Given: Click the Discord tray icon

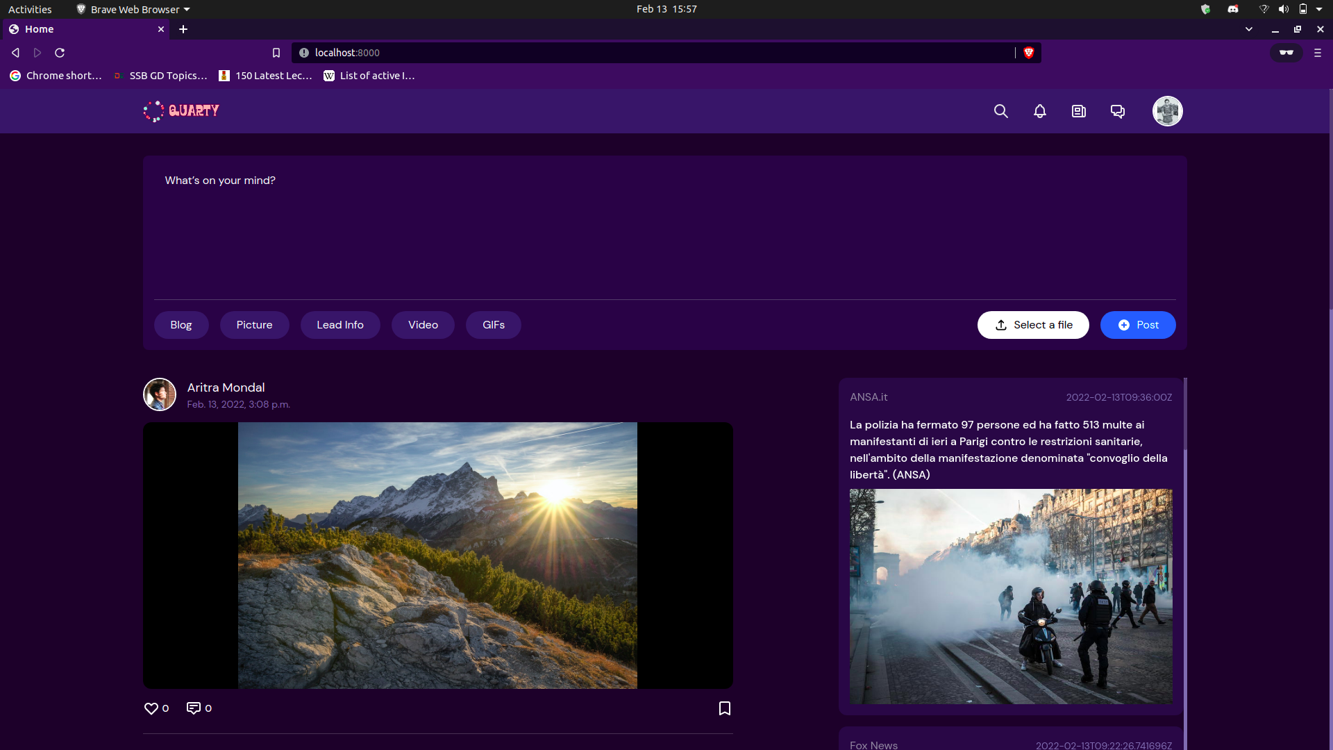Looking at the screenshot, I should (x=1233, y=9).
